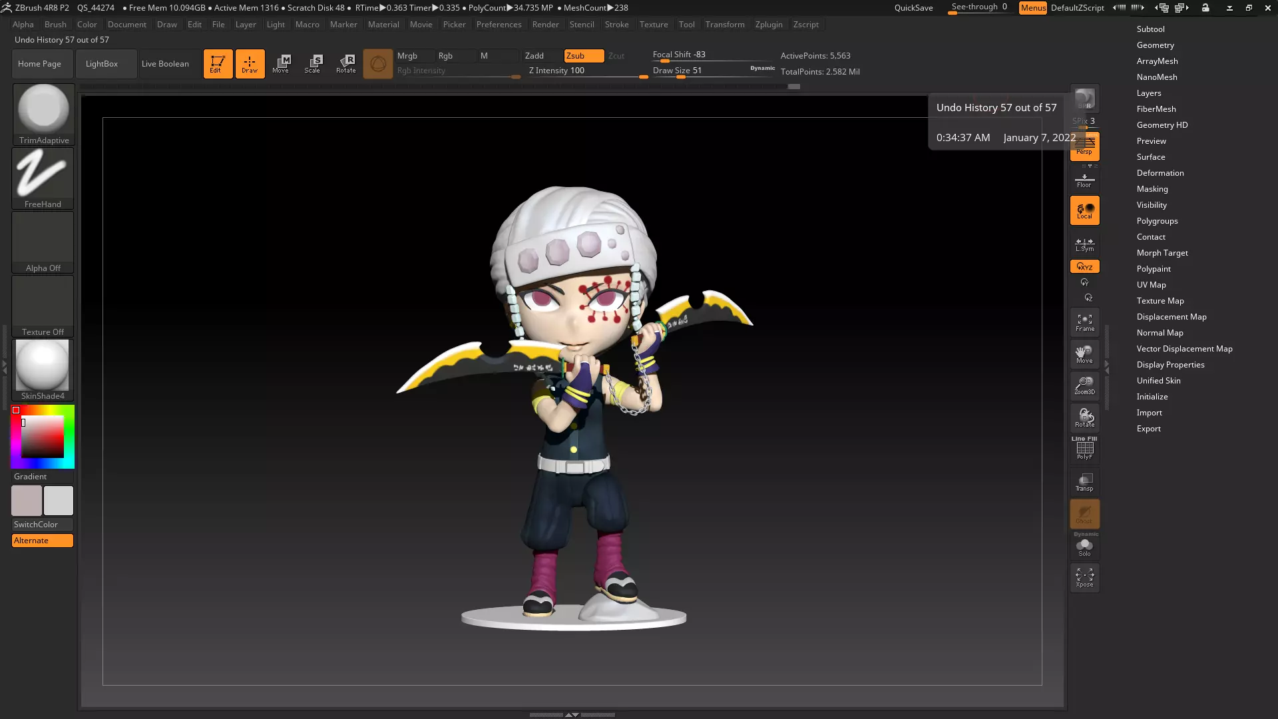Activate Draw mode button
This screenshot has height=719, width=1278.
click(x=250, y=64)
